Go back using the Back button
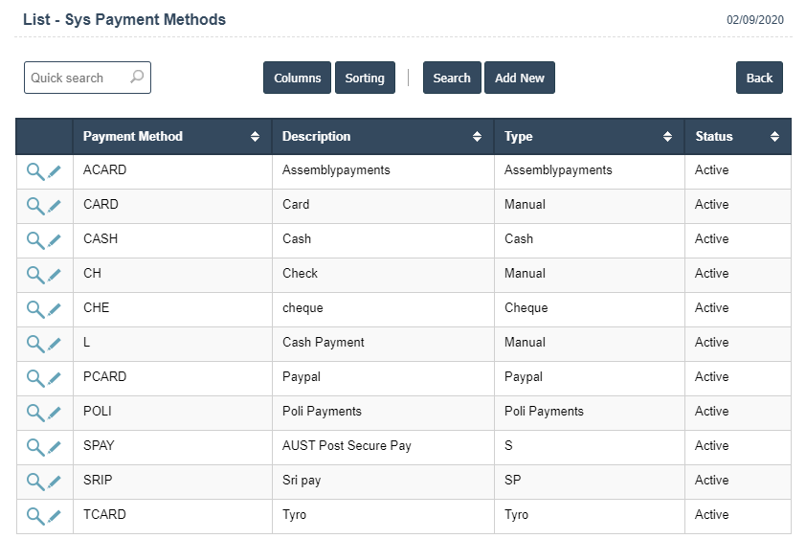Screen dimensions: 806x539 click(759, 79)
